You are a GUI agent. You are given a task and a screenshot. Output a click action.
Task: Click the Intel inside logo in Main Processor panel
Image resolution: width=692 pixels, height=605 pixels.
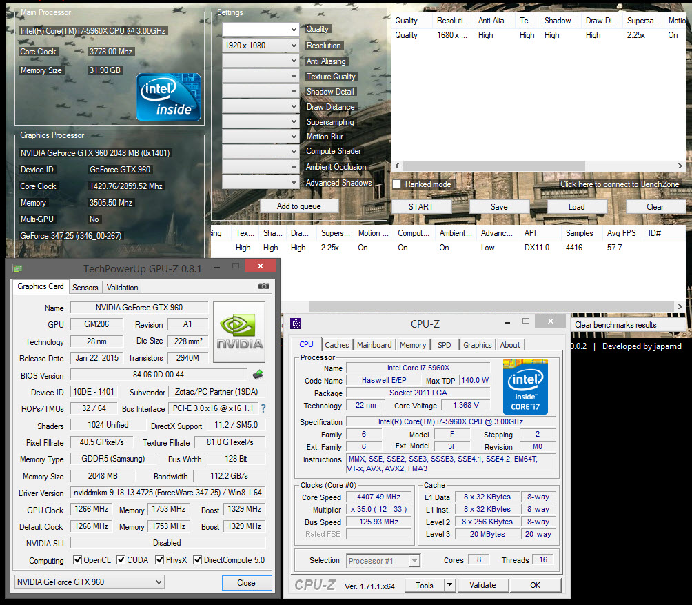point(169,97)
